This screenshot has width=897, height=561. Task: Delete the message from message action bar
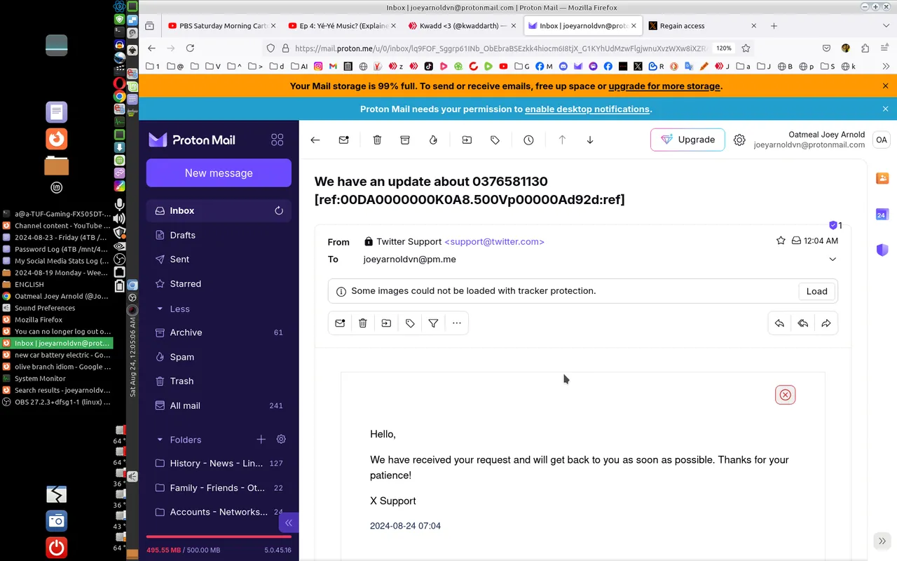pyautogui.click(x=363, y=323)
